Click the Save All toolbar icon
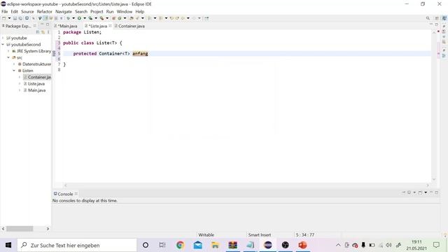This screenshot has width=448, height=252. [x=20, y=18]
